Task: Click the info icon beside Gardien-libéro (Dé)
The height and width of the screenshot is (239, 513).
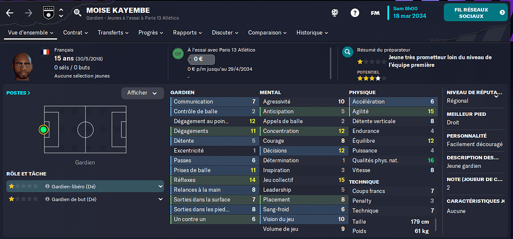Action: 47,187
